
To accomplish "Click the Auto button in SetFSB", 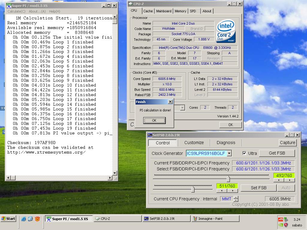I will (x=286, y=188).
